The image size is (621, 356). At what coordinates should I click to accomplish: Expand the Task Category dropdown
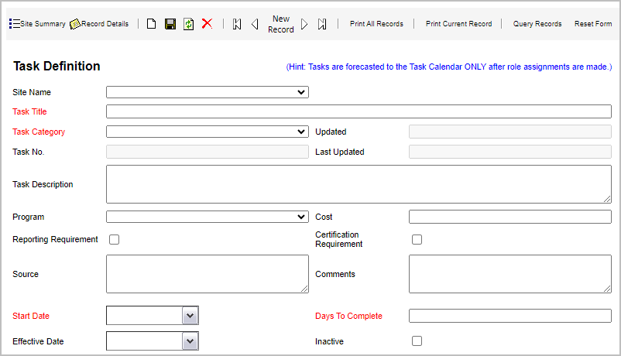click(207, 132)
